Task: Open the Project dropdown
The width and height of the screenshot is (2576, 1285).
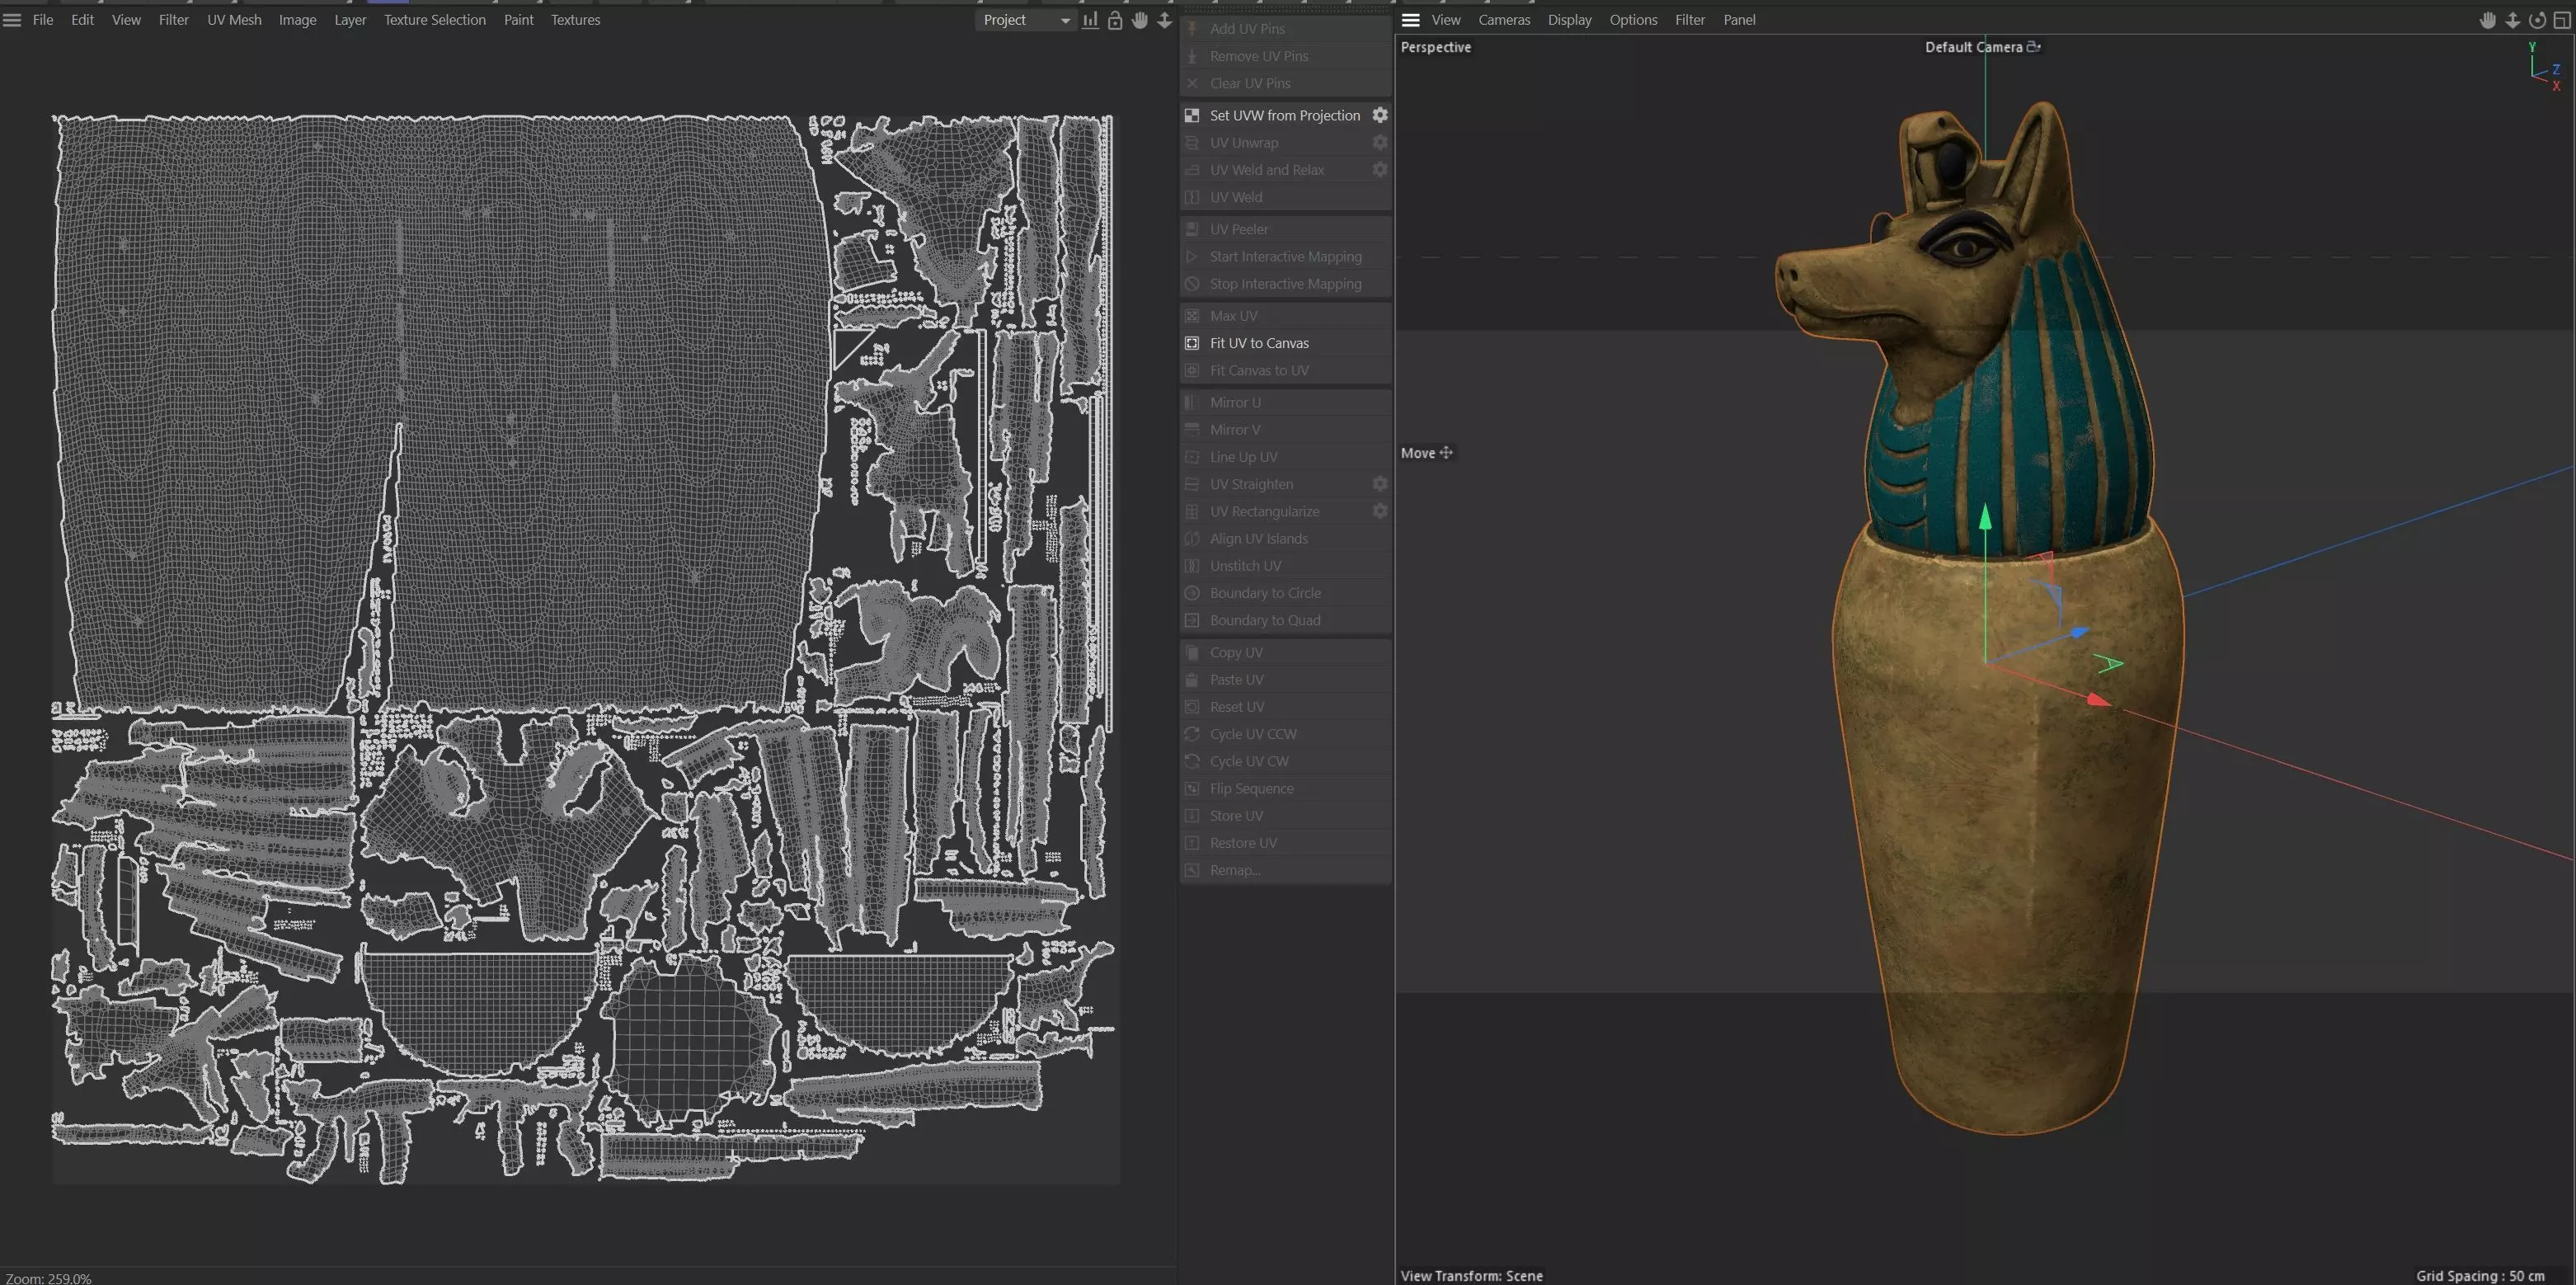Action: (x=1025, y=20)
